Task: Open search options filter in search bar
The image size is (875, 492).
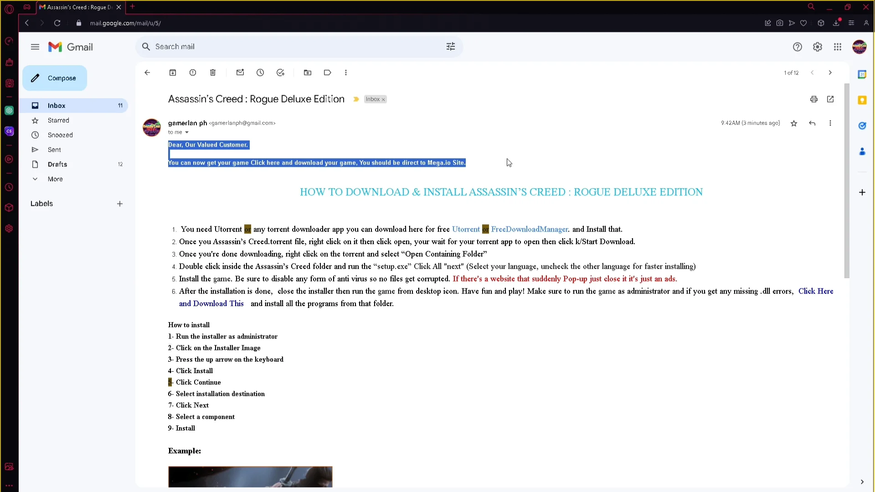Action: point(451,47)
